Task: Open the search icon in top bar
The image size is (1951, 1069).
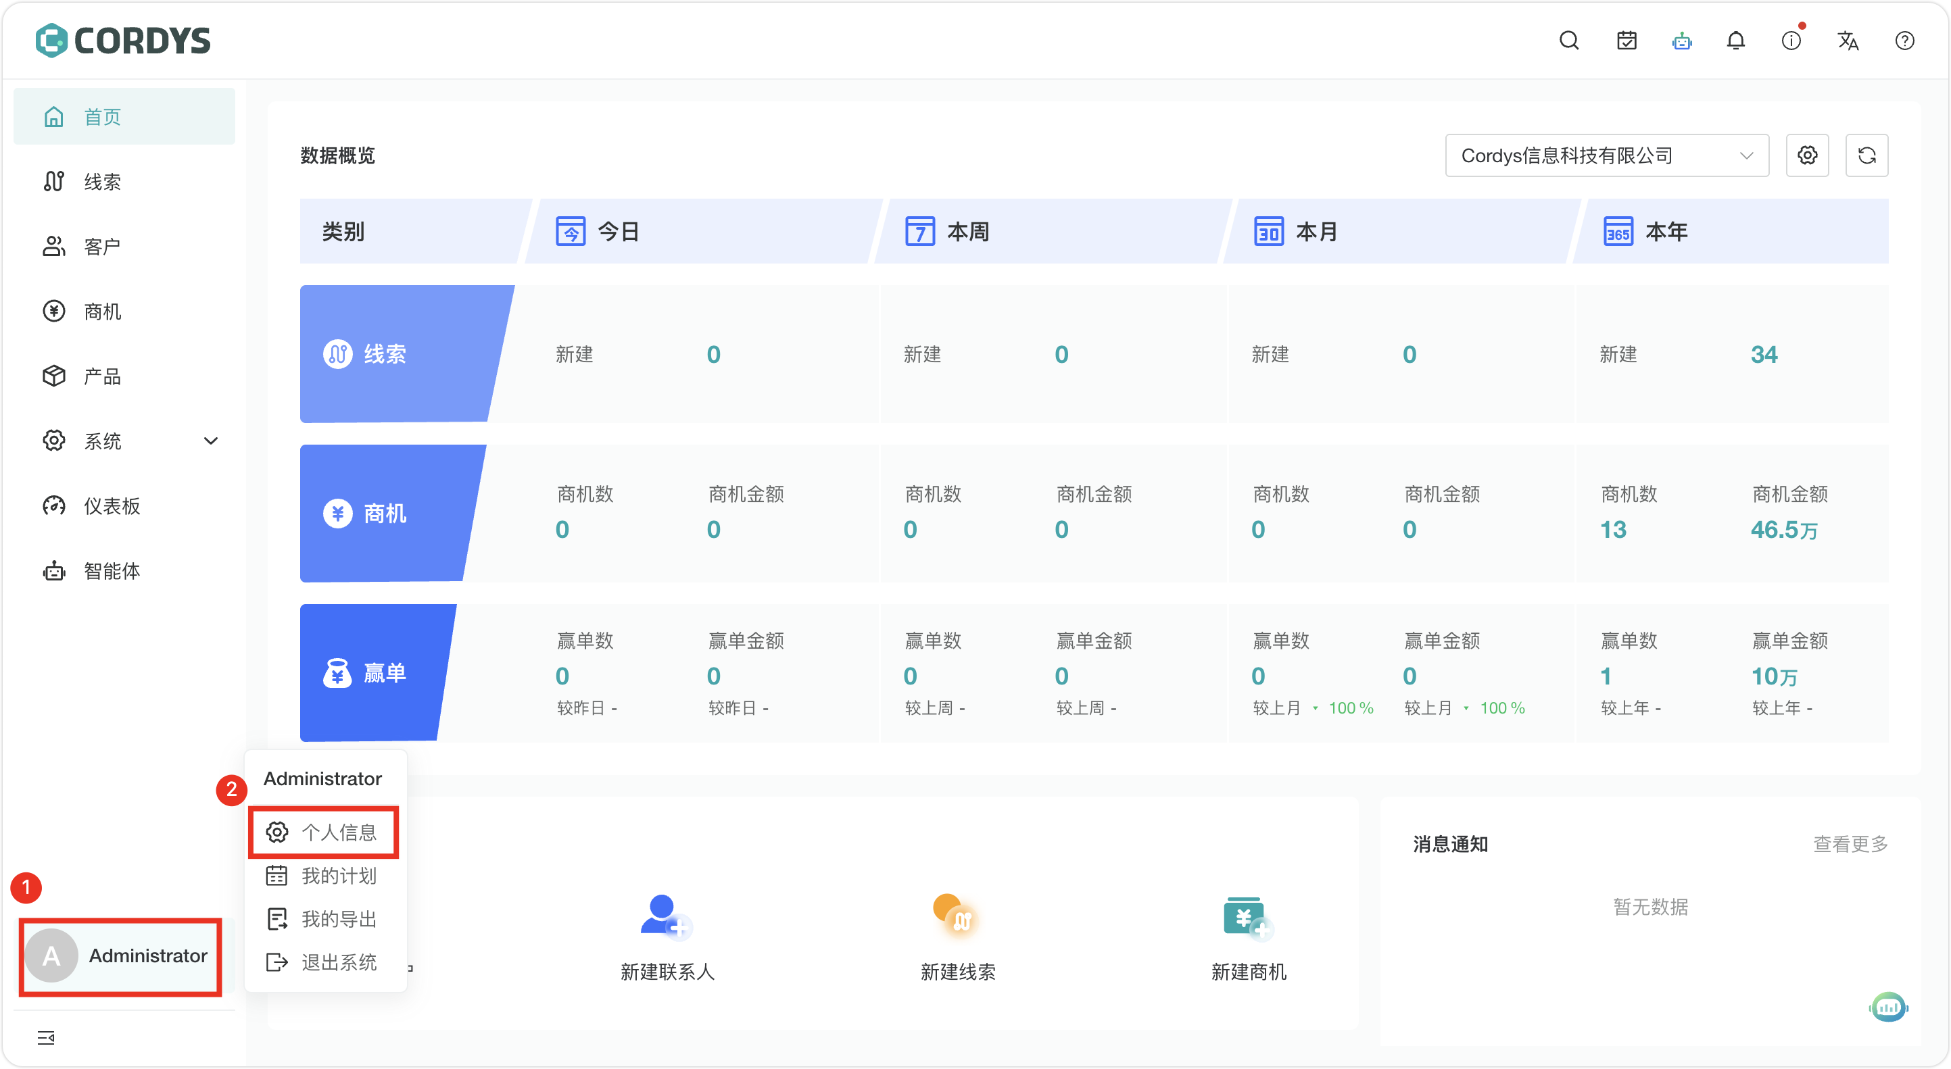Action: click(x=1568, y=40)
